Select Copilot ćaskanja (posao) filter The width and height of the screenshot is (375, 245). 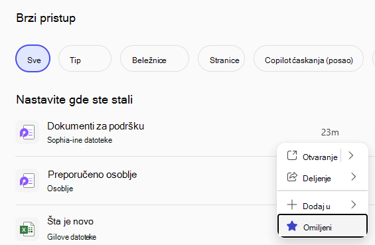click(x=309, y=58)
